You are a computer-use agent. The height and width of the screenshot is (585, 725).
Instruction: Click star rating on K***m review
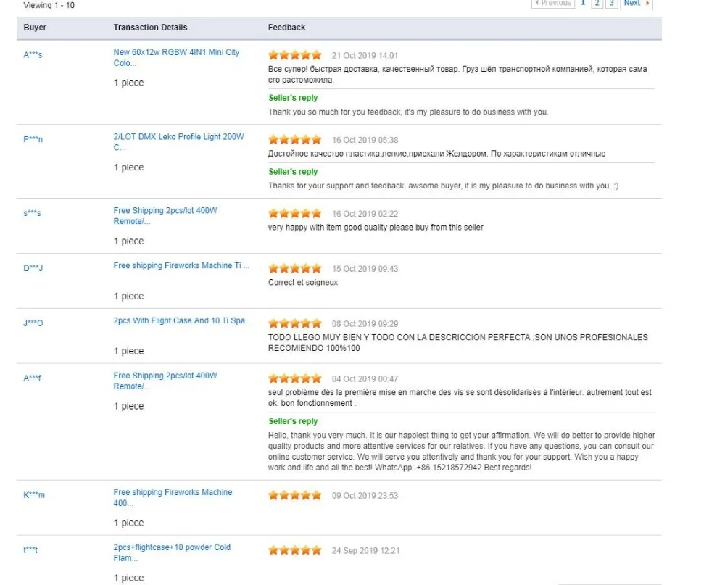click(x=294, y=495)
